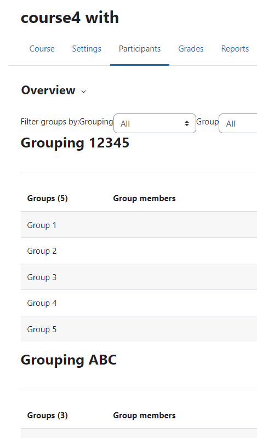This screenshot has width=257, height=438.
Task: Select the Participants tab
Action: coord(140,49)
